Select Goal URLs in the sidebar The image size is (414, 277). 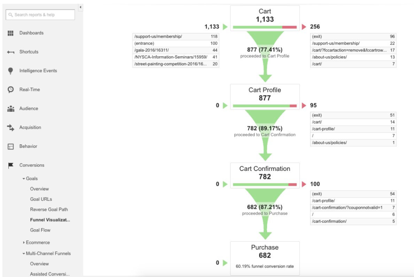pyautogui.click(x=41, y=199)
